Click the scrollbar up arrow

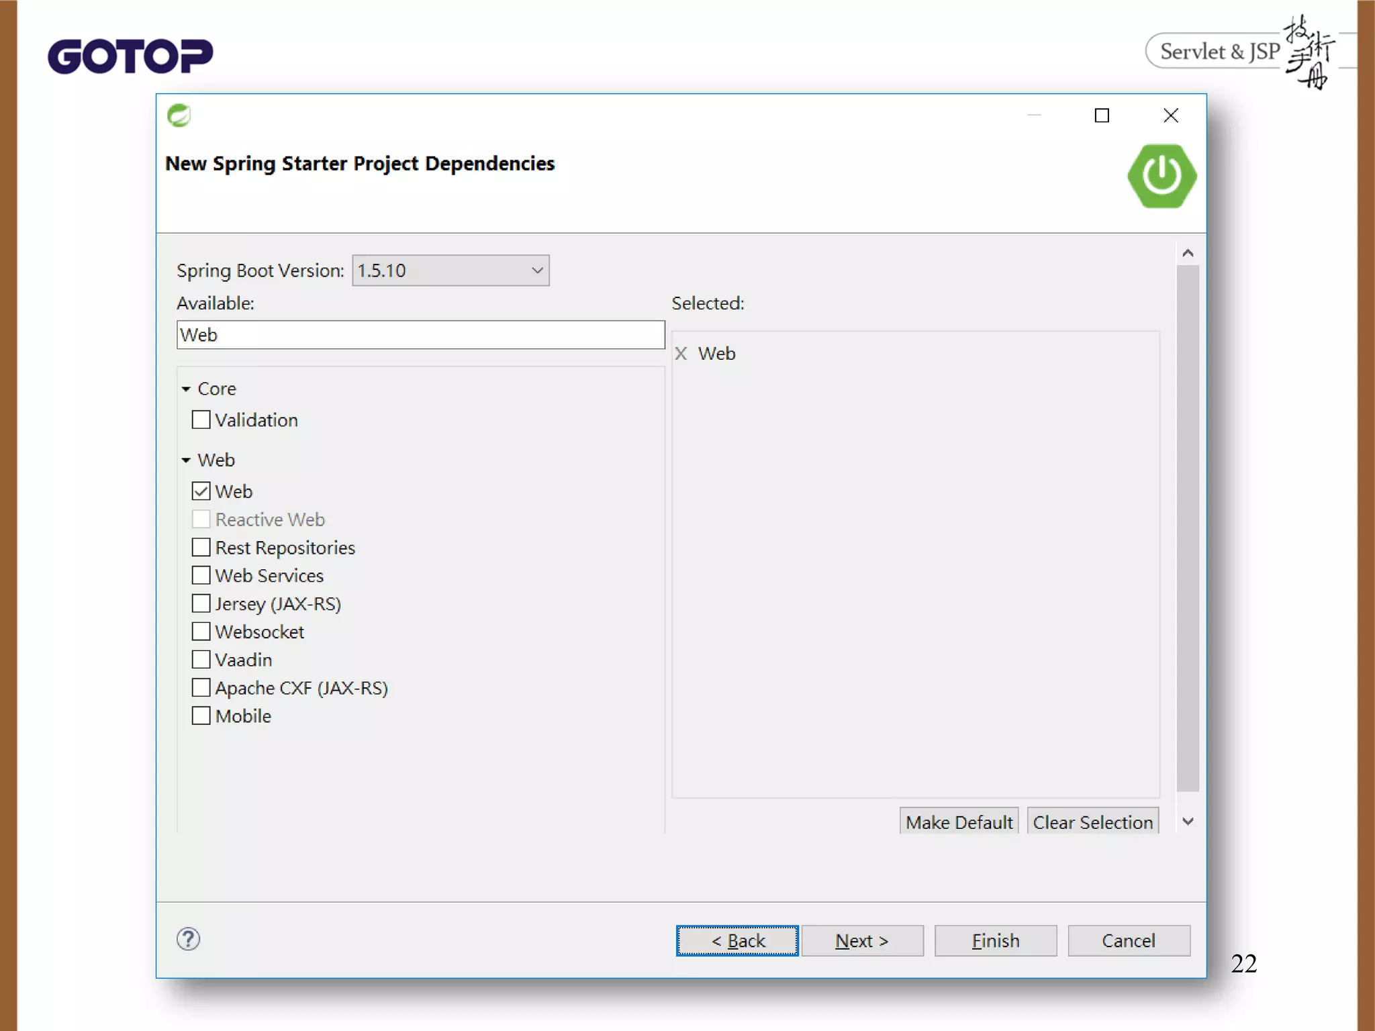tap(1188, 253)
